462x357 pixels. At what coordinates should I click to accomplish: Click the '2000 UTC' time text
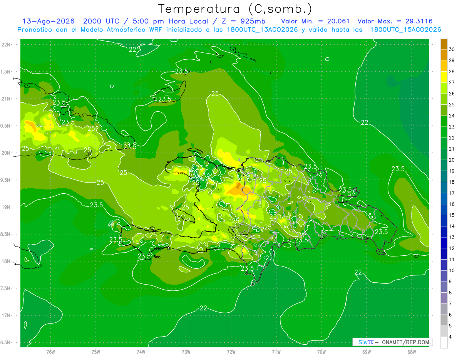pyautogui.click(x=101, y=21)
